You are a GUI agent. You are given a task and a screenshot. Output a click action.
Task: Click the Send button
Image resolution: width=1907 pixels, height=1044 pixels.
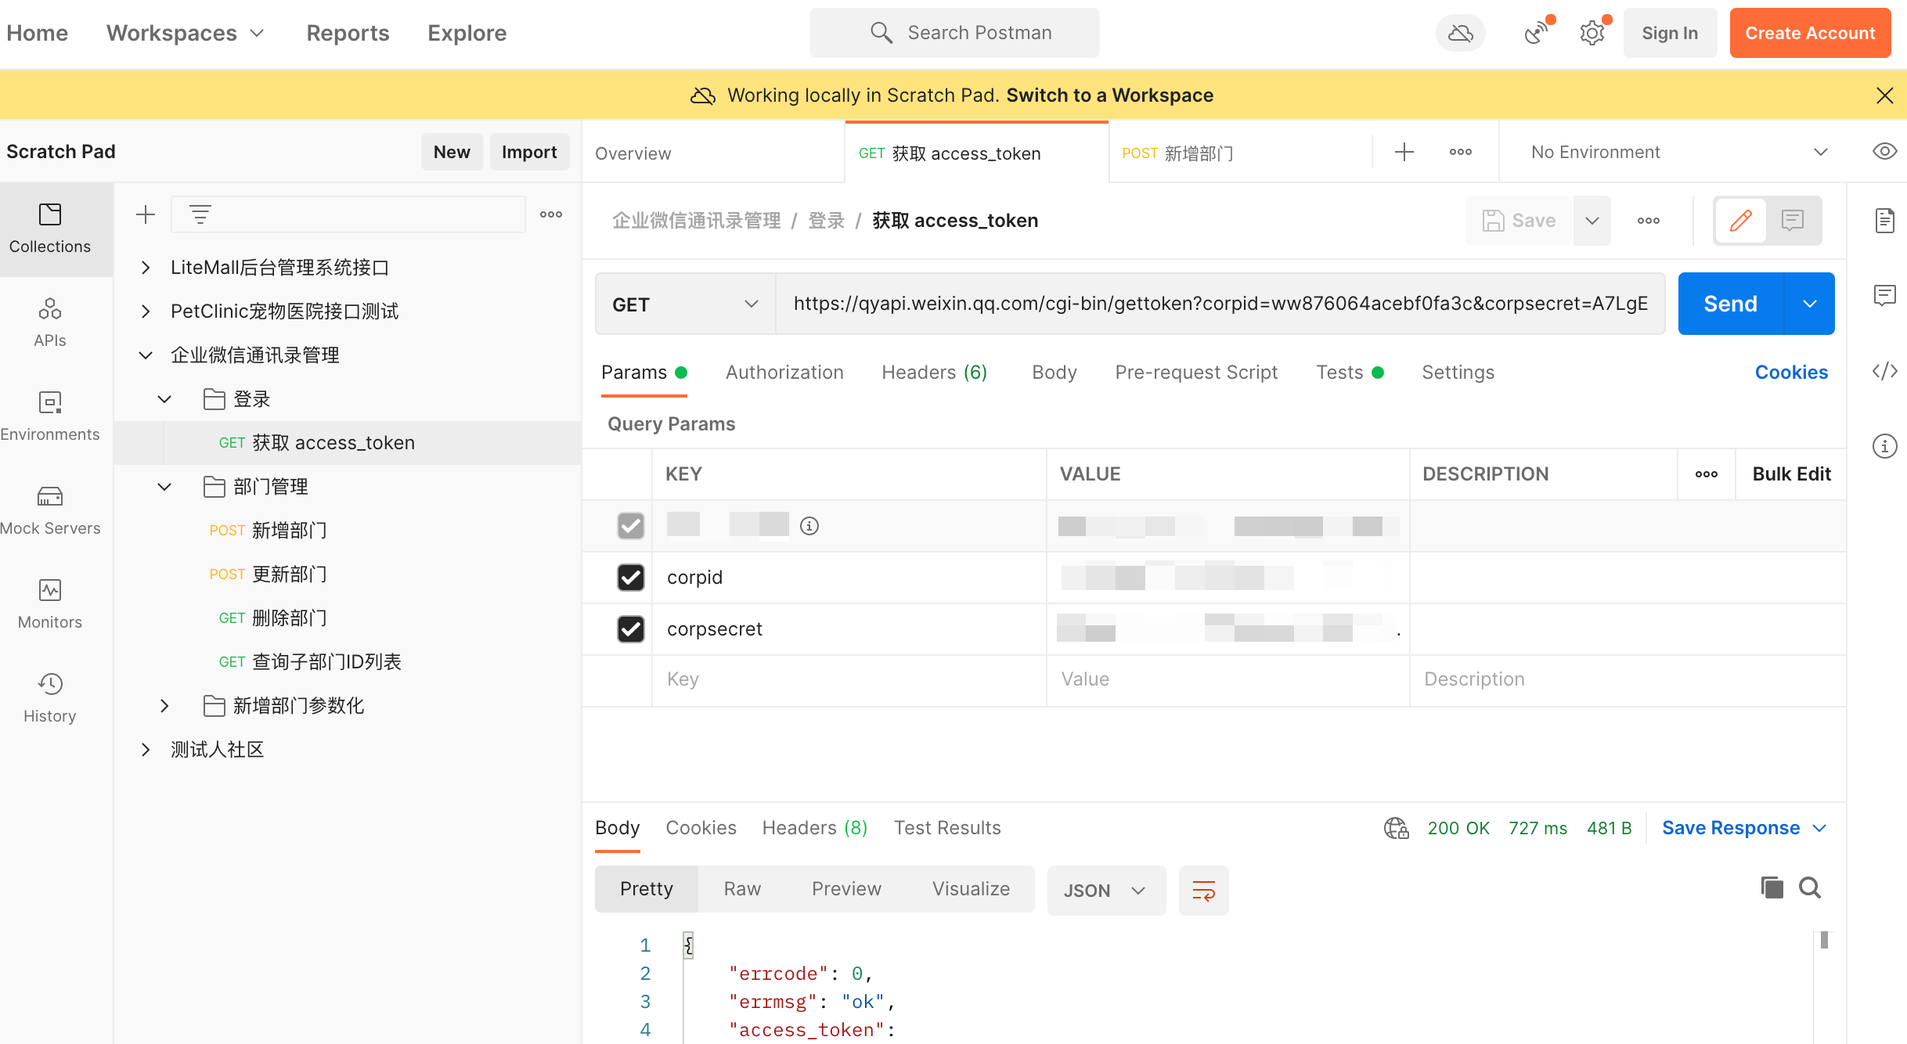[1731, 304]
